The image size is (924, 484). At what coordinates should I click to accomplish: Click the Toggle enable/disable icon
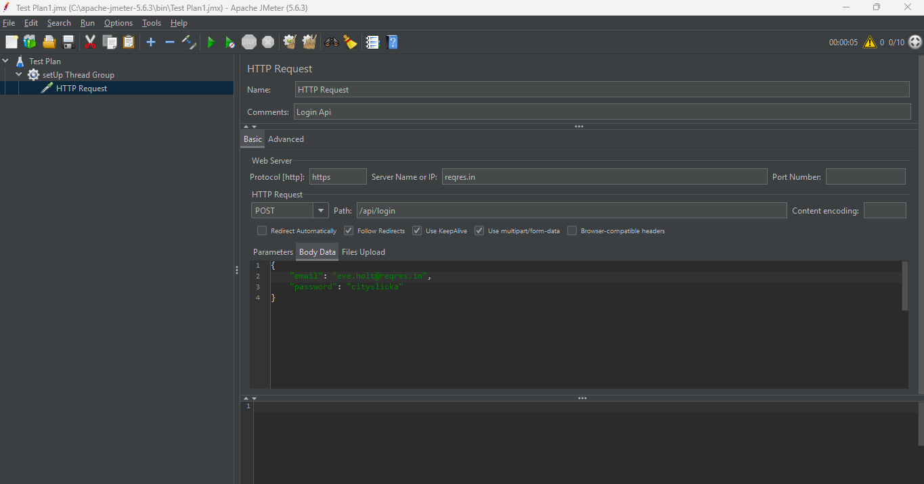[189, 42]
